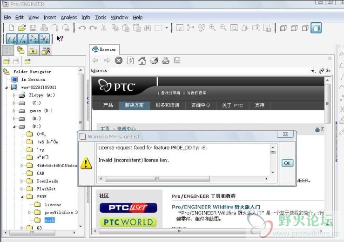This screenshot has width=344, height=242.
Task: Expand the FlashGet folder node
Action: pyautogui.click(x=21, y=189)
